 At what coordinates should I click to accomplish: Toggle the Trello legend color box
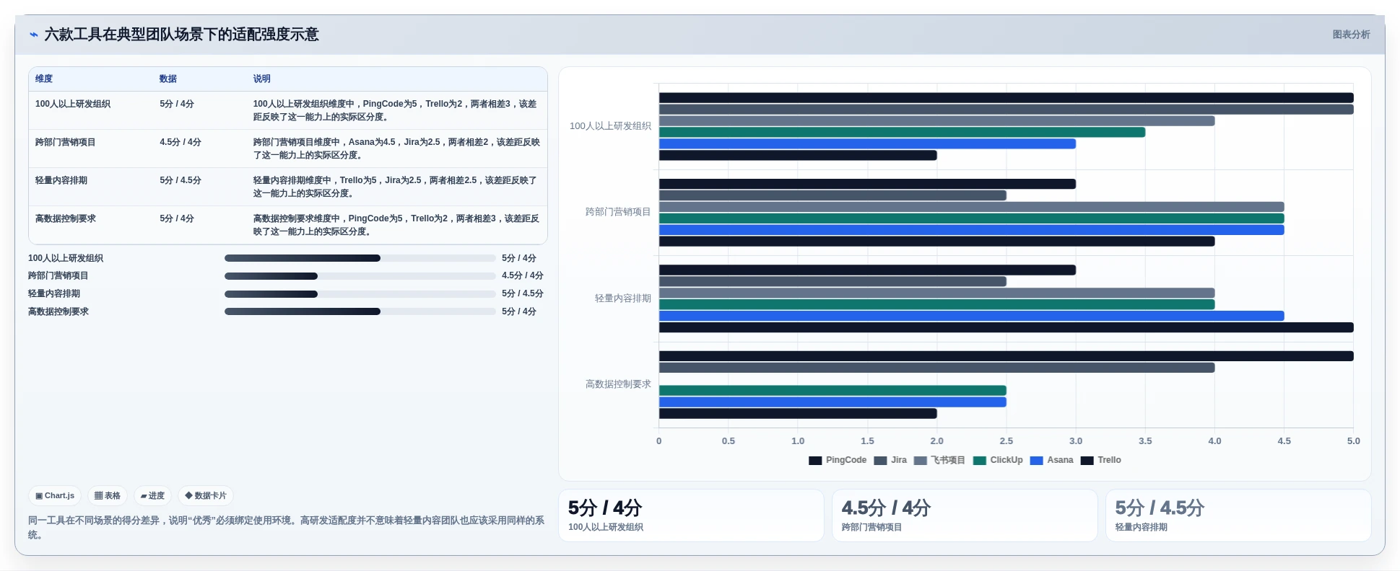[1087, 461]
